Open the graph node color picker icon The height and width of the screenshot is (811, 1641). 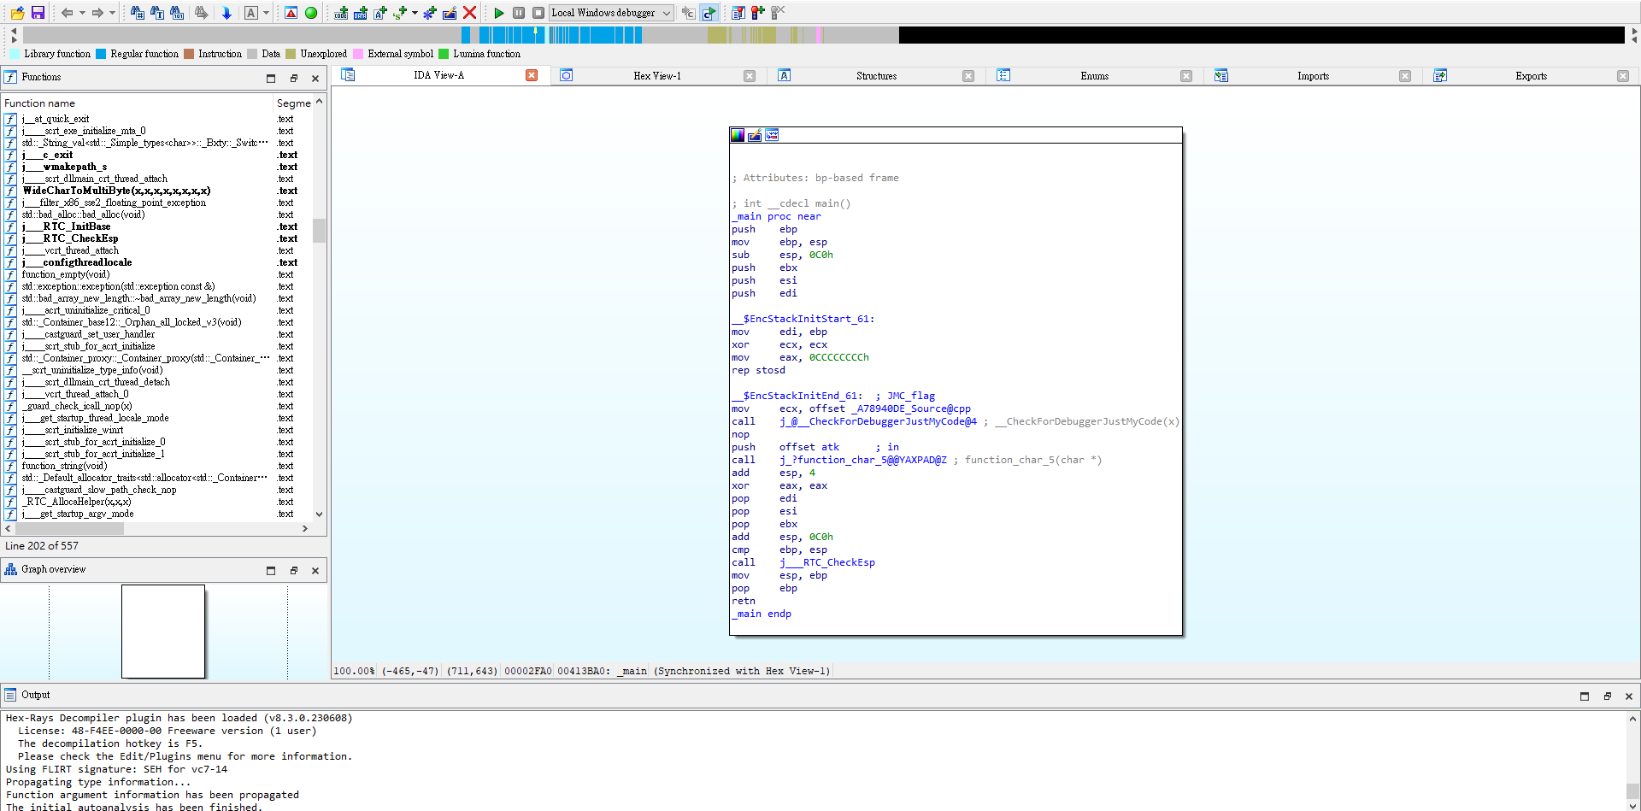click(x=738, y=135)
